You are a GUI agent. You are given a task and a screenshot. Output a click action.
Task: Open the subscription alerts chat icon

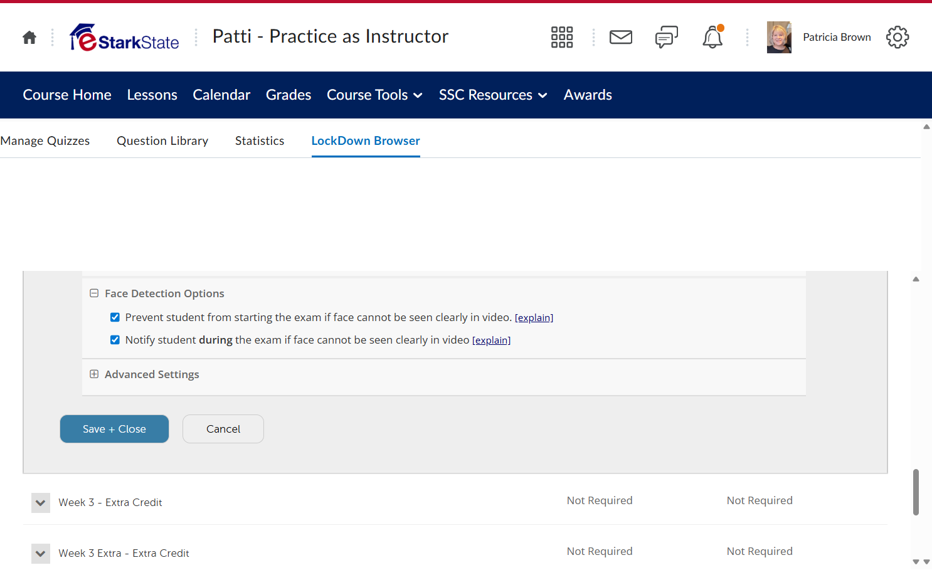[667, 38]
